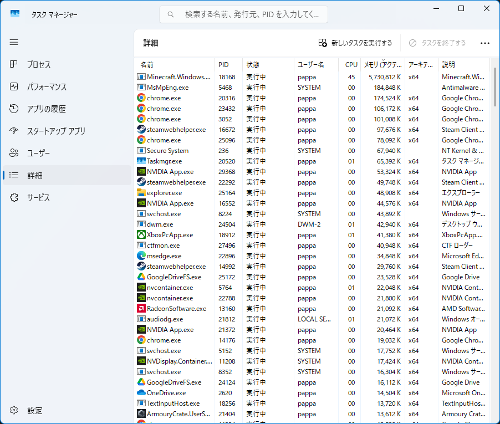Click the エクスプローラー description cell
Screen dimensions: 500x424
click(461, 192)
